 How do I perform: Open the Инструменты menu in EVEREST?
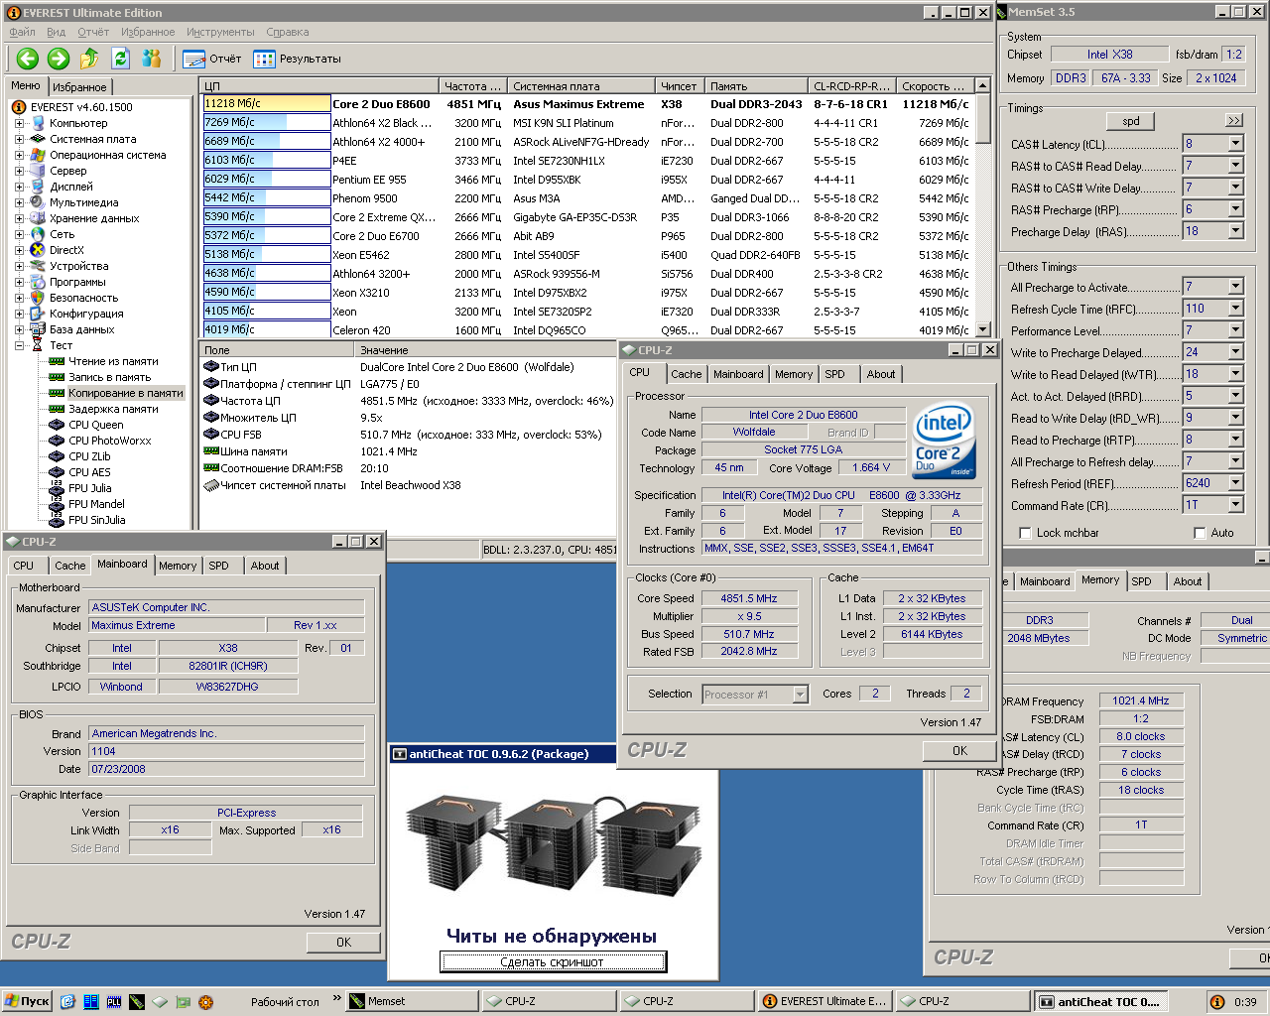coord(220,32)
